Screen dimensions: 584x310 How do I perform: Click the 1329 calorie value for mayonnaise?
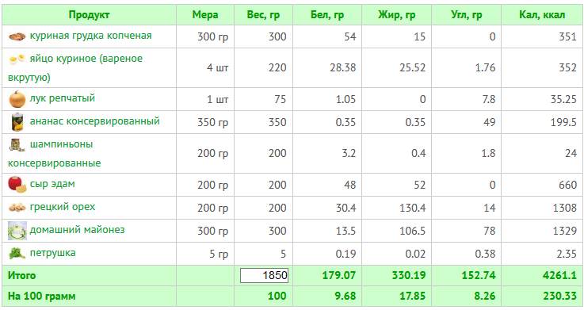[x=565, y=231]
